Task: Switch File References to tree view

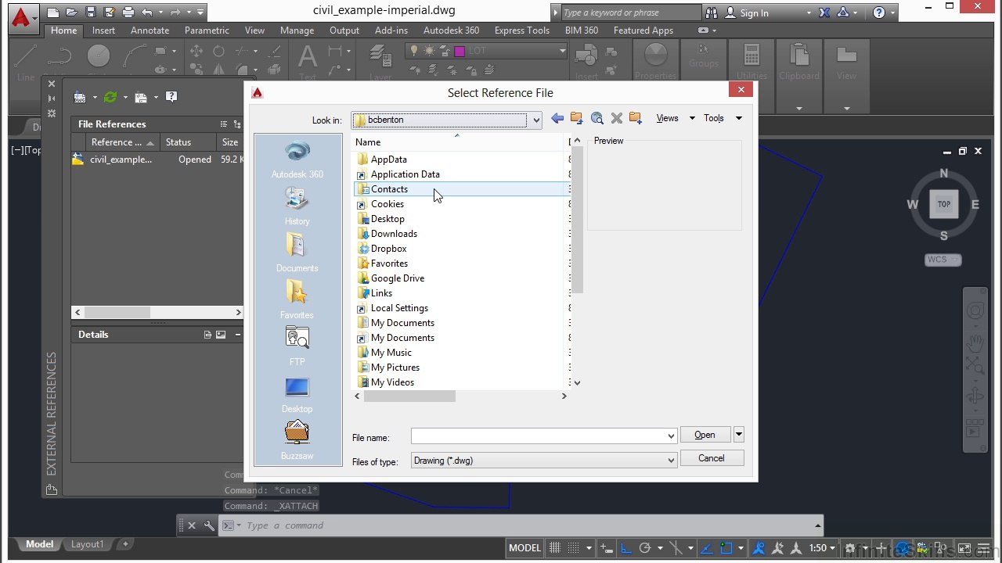Action: click(x=237, y=124)
